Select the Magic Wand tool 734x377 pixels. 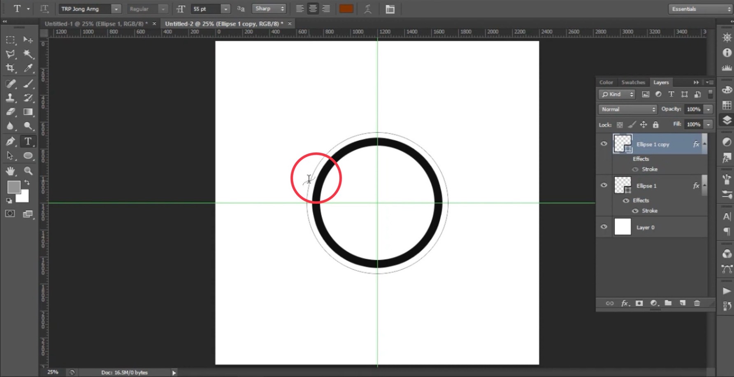[x=28, y=54]
